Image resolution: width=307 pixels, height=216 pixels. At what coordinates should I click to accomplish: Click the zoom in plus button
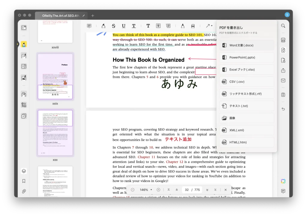pos(158,190)
